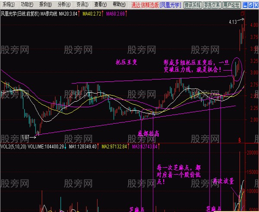
Task: Click the 委托交易 button
Action: point(212,5)
